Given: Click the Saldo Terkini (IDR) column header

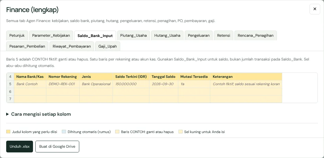Looking at the screenshot, I should click(131, 77).
